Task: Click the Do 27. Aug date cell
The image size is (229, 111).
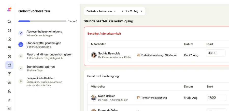Action: pyautogui.click(x=191, y=55)
